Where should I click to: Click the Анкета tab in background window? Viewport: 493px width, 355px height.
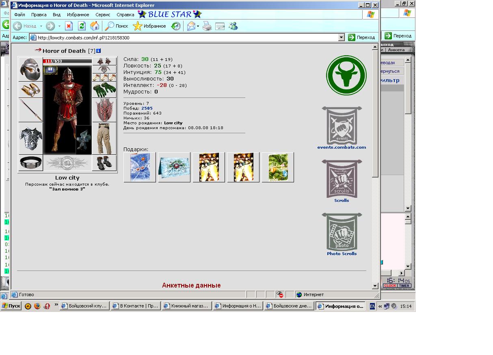coord(396,50)
